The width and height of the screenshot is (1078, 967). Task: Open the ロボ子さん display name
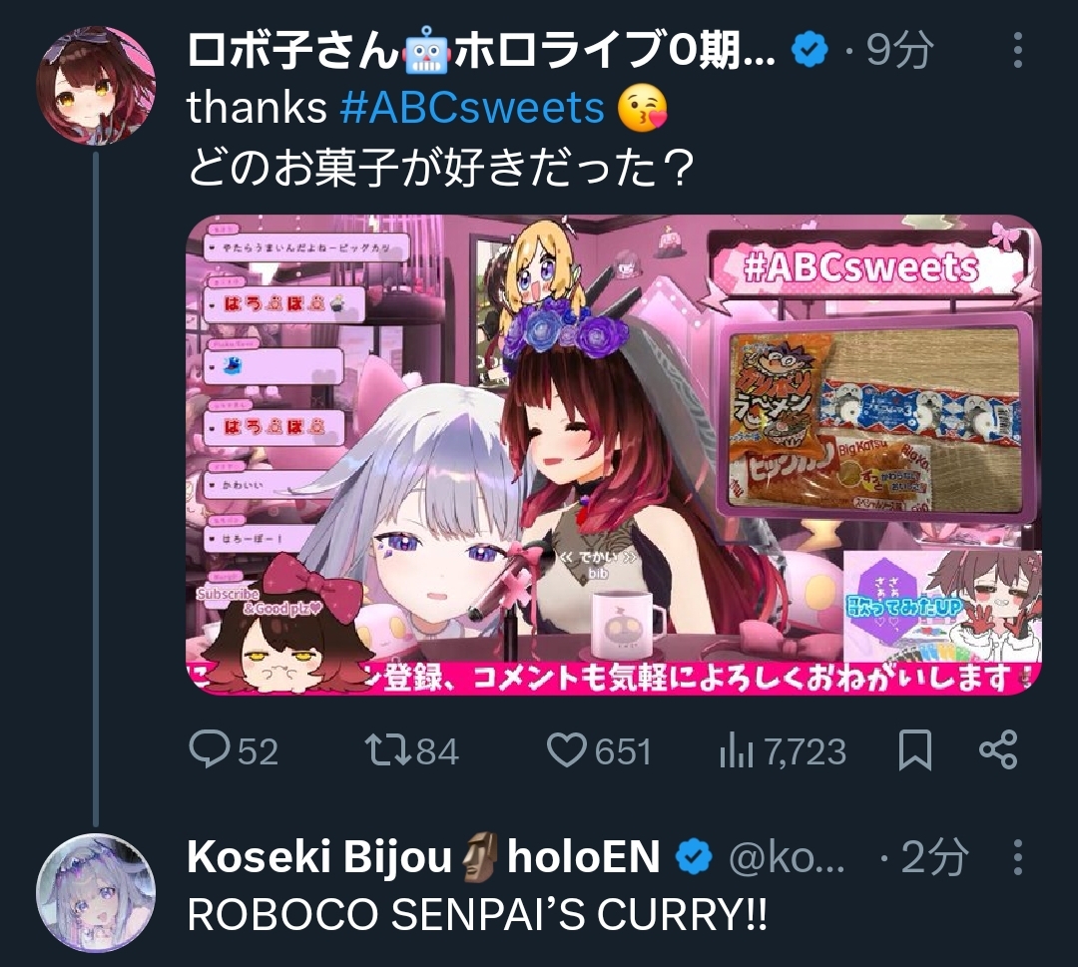pyautogui.click(x=481, y=51)
